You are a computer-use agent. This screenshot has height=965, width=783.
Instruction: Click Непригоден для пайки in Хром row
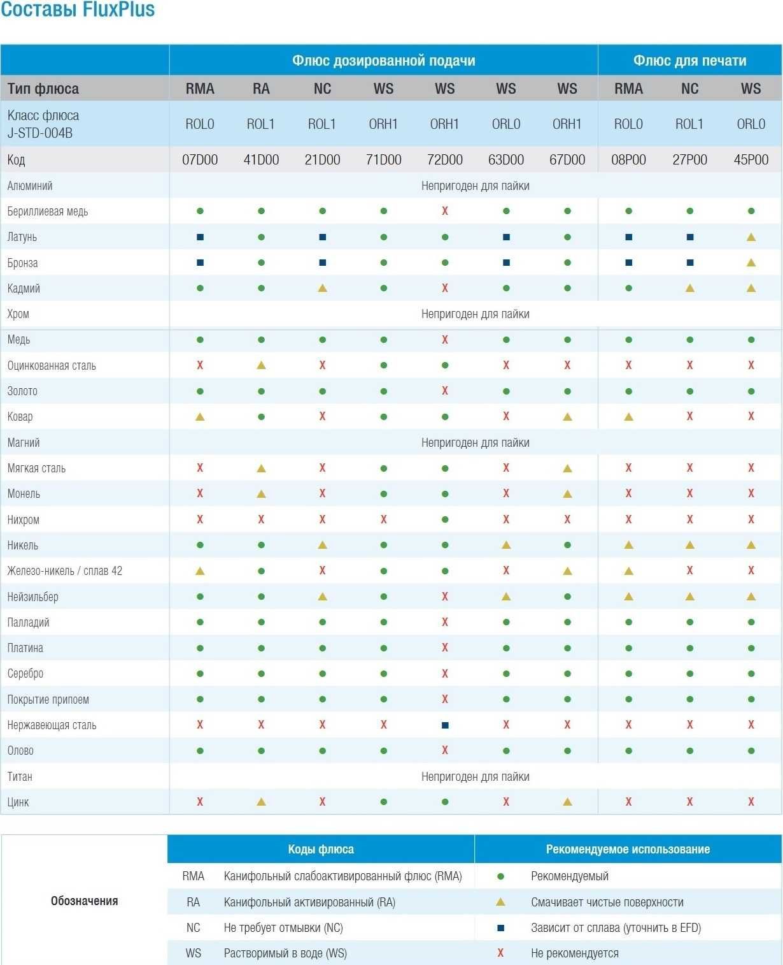(x=476, y=314)
